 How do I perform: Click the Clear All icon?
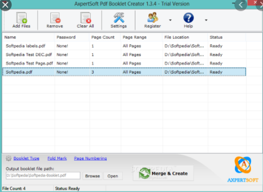pyautogui.click(x=86, y=18)
